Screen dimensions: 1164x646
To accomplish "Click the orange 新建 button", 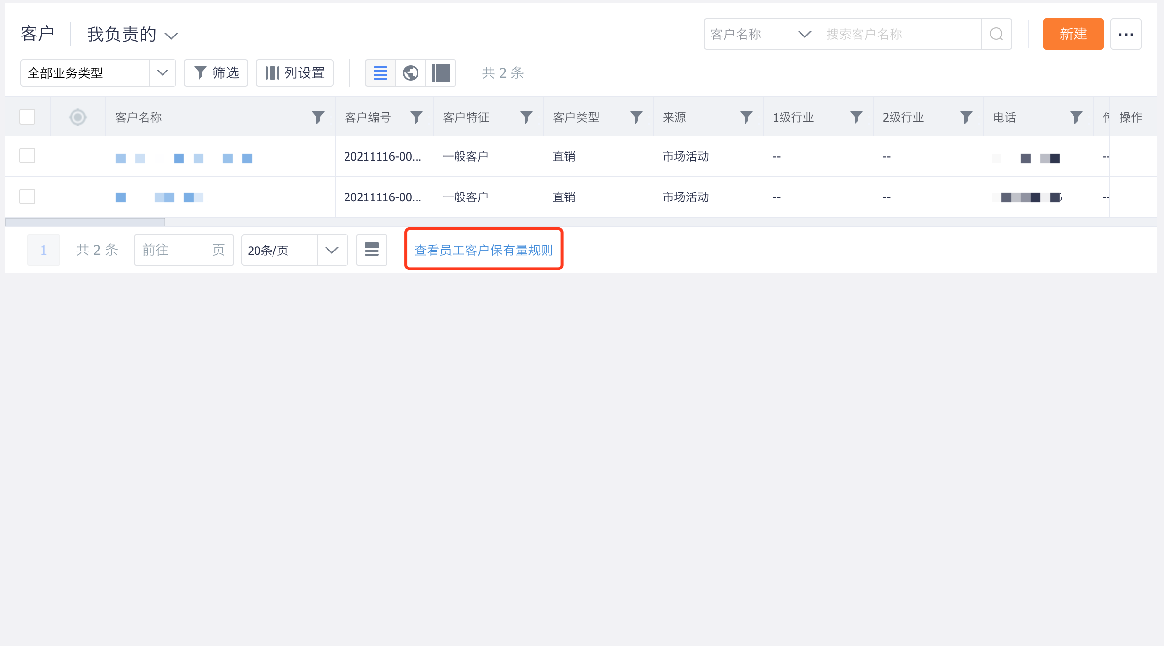I will (1073, 34).
